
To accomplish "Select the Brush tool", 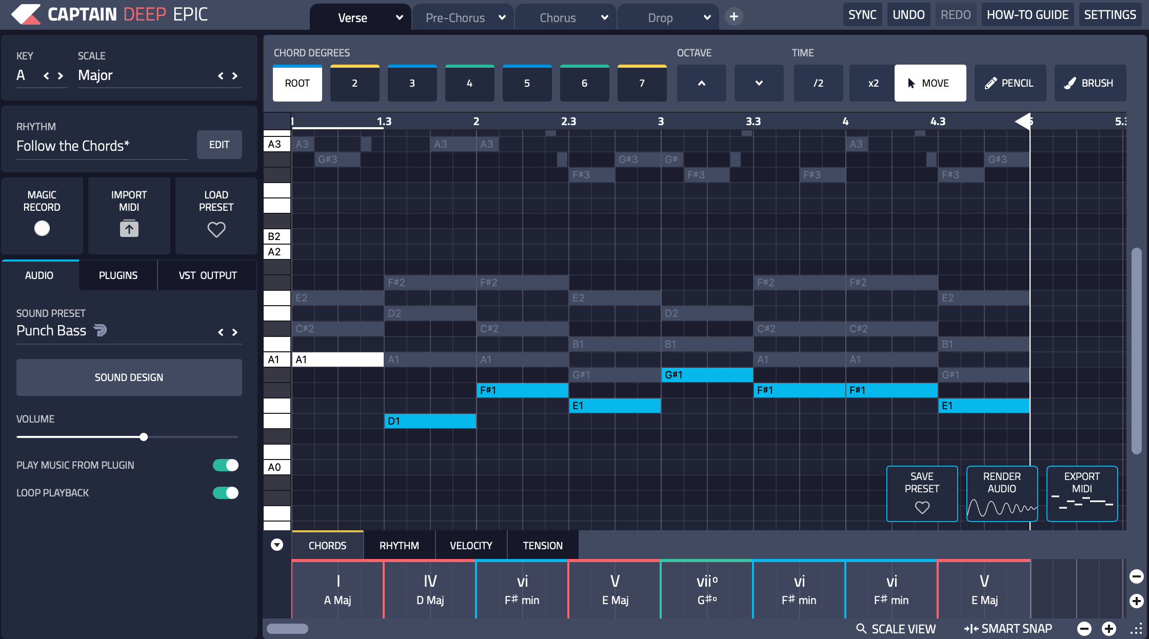I will pyautogui.click(x=1090, y=83).
